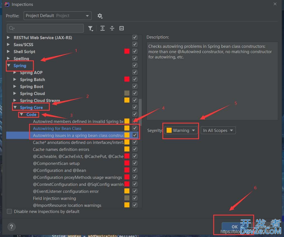Toggle the Shell Script checkbox
This screenshot has height=237, width=284.
click(x=135, y=51)
